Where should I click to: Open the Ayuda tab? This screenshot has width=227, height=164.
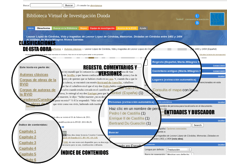pyautogui.click(x=143, y=28)
